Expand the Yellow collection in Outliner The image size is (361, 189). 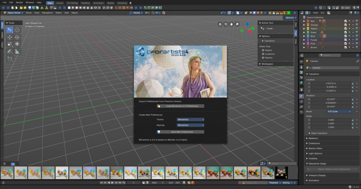pyautogui.click(x=304, y=29)
